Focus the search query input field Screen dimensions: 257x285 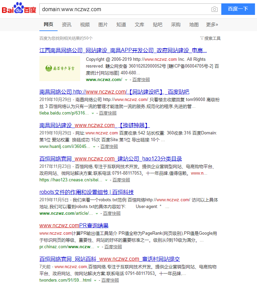pos(125,9)
